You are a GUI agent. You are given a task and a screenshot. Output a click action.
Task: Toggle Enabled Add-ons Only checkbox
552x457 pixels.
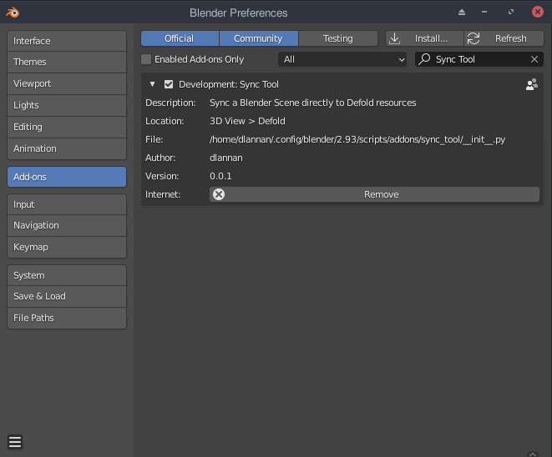point(146,59)
